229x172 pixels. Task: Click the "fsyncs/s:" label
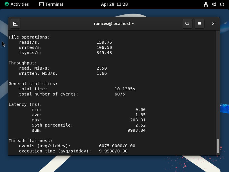tap(30, 53)
